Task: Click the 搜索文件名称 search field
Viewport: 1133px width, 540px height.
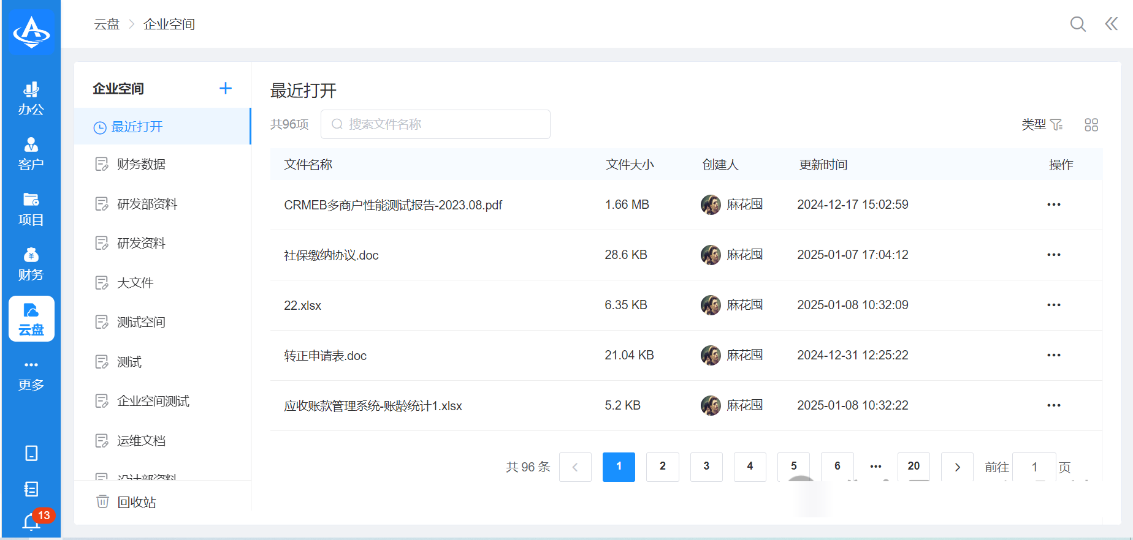Action: 435,124
